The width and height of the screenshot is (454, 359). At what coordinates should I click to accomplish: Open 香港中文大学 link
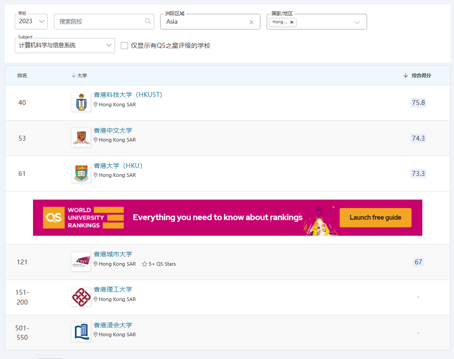tap(113, 130)
